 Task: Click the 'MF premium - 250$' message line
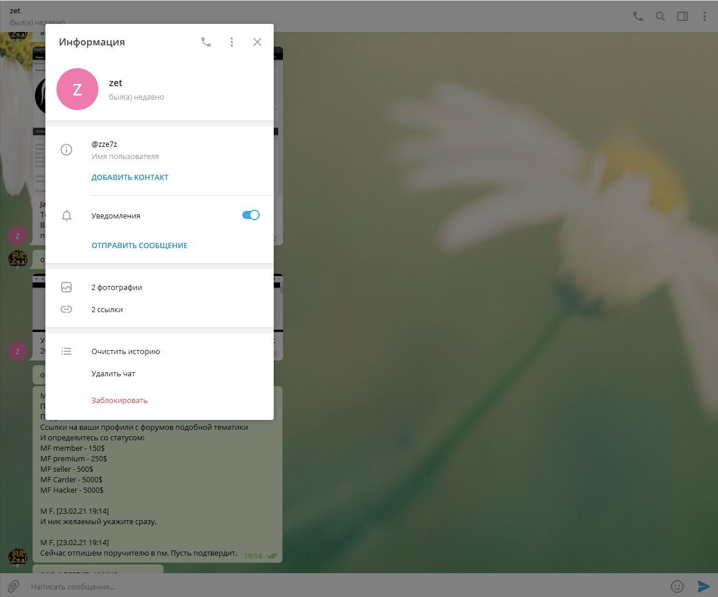point(73,458)
